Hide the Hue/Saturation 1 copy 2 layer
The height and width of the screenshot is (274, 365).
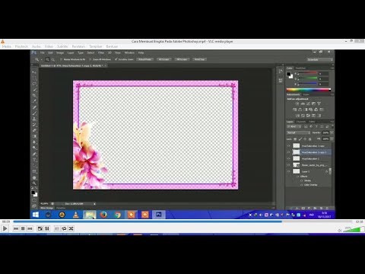click(288, 152)
